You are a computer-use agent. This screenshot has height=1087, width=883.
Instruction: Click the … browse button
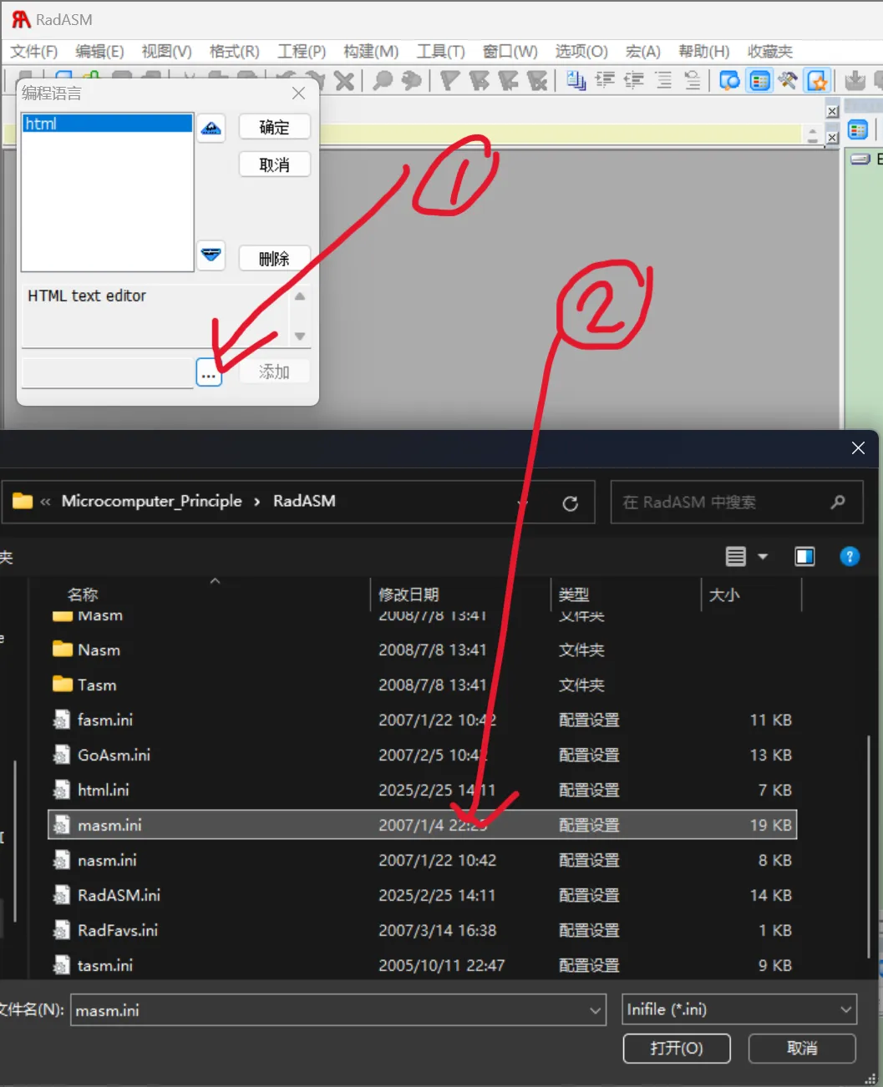tap(209, 372)
